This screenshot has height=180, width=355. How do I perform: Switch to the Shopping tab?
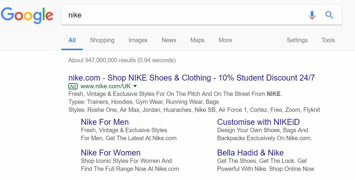pyautogui.click(x=102, y=40)
